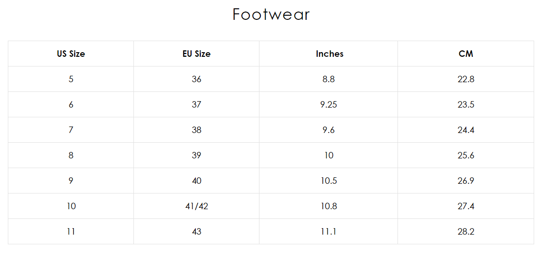Click the 22.8 CM cell
542x254 pixels.
(x=466, y=79)
